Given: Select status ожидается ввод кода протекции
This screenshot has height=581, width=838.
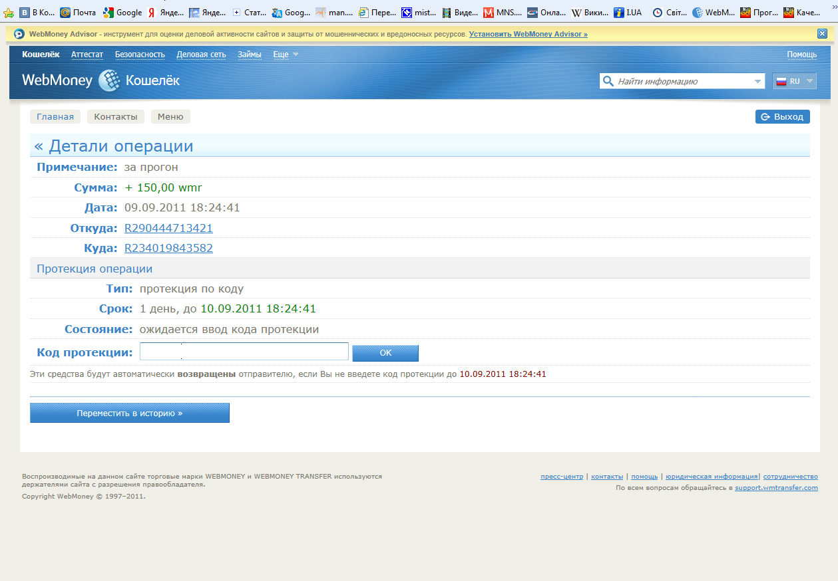Looking at the screenshot, I should (229, 329).
